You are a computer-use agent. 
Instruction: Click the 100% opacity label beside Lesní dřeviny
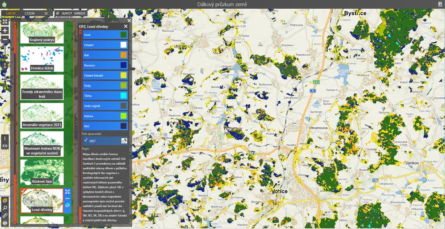[x=67, y=198]
